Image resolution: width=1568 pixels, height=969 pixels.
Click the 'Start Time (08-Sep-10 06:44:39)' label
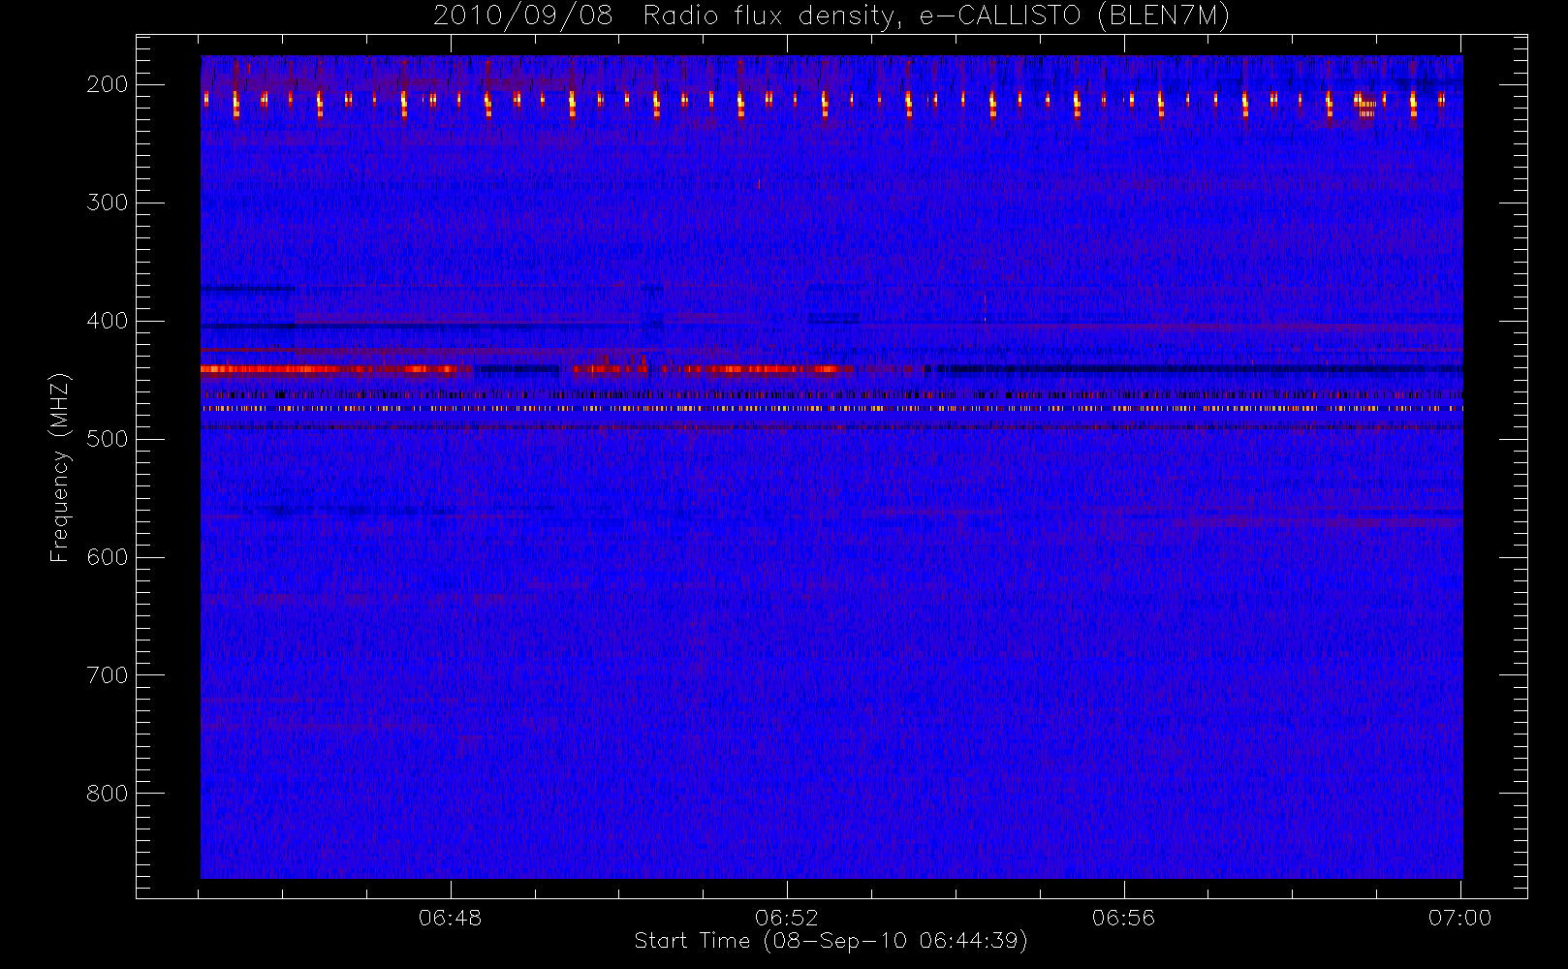click(831, 941)
